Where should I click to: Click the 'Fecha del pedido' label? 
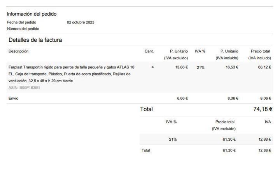21,22
